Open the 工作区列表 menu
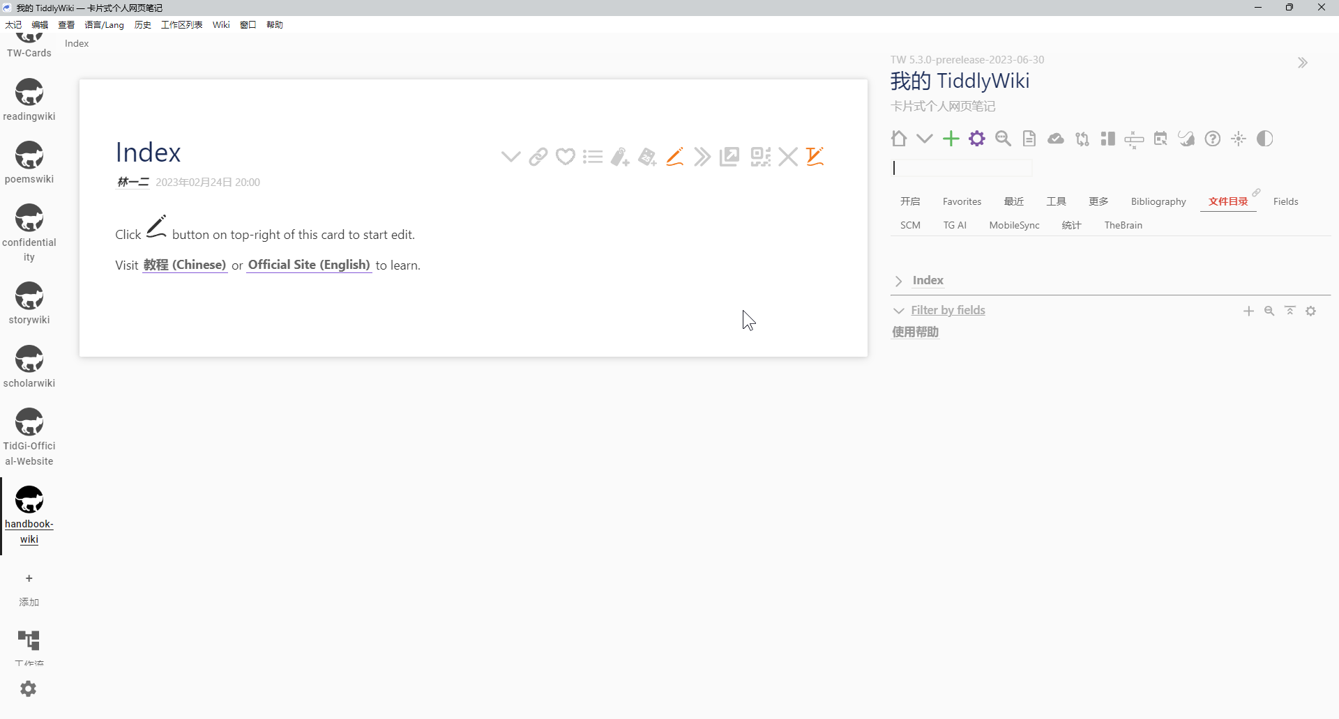 point(181,24)
